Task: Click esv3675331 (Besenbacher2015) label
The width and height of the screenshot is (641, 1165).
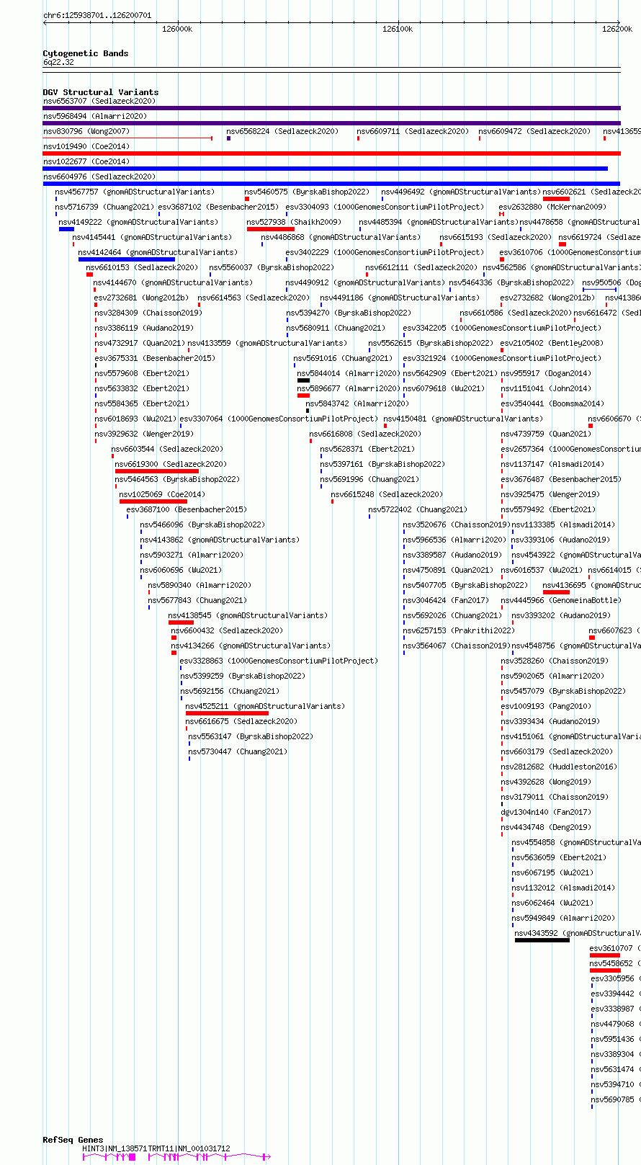Action: [x=154, y=358]
